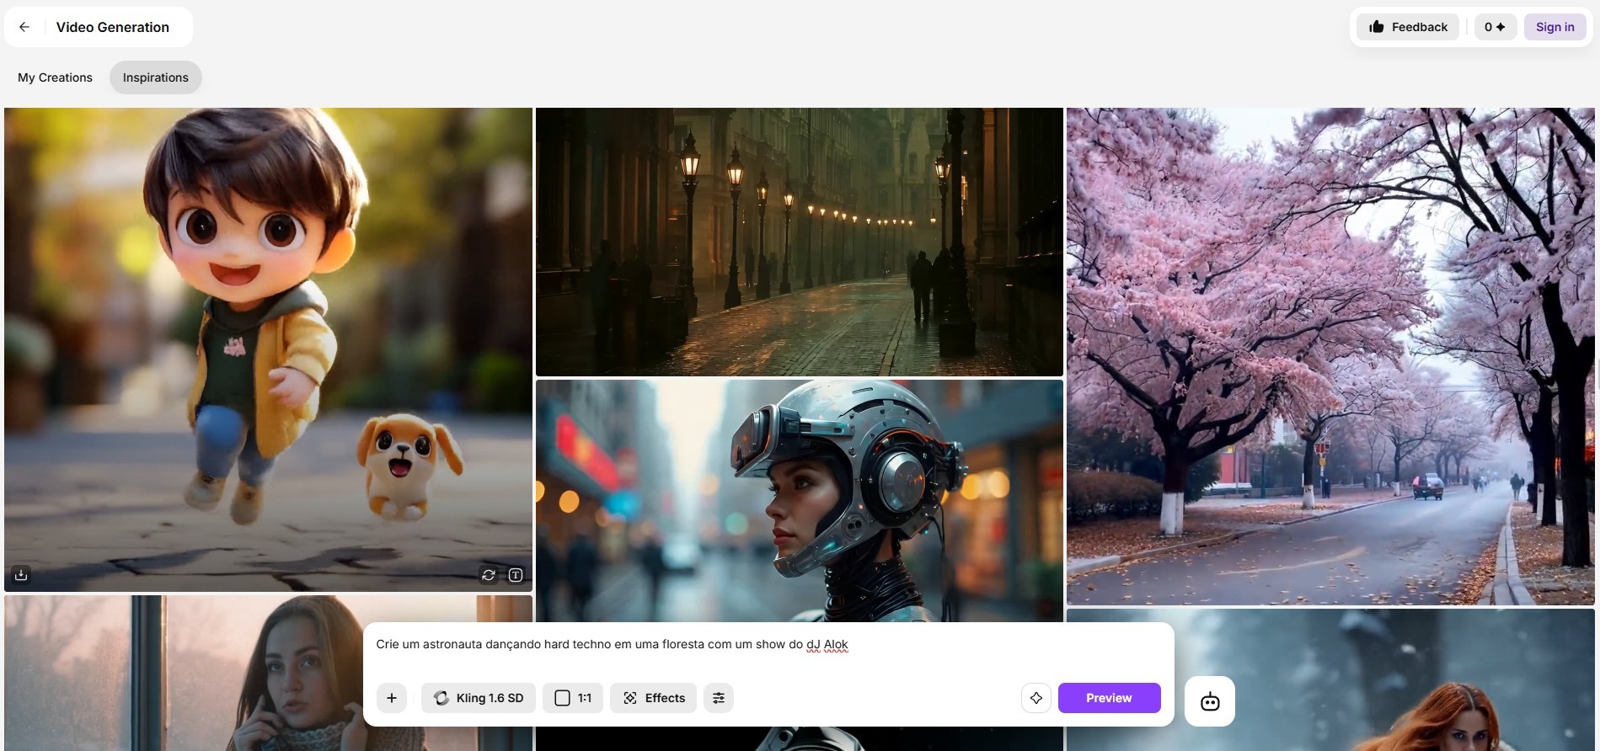The height and width of the screenshot is (751, 1600).
Task: Open the Feedback button
Action: point(1408,27)
